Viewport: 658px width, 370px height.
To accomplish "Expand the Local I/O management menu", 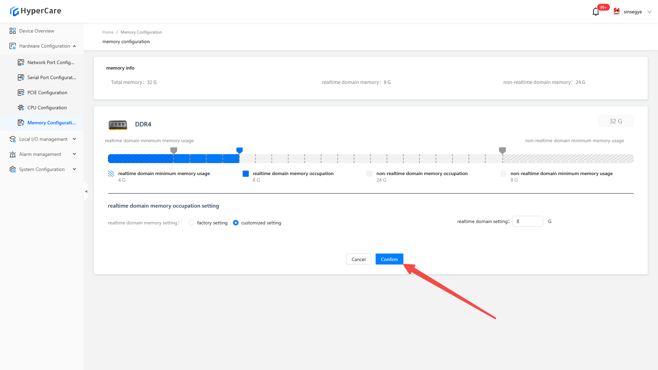I will pos(74,139).
